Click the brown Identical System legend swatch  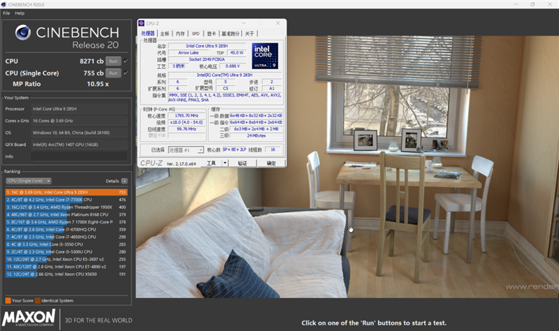click(38, 300)
